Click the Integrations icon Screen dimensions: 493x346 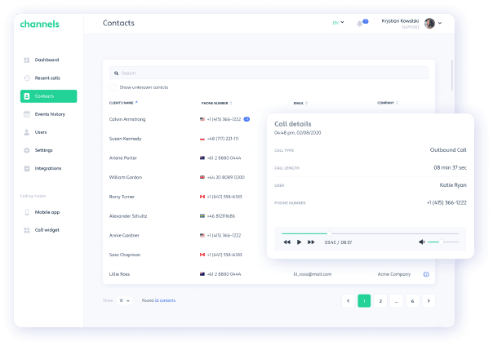[27, 168]
